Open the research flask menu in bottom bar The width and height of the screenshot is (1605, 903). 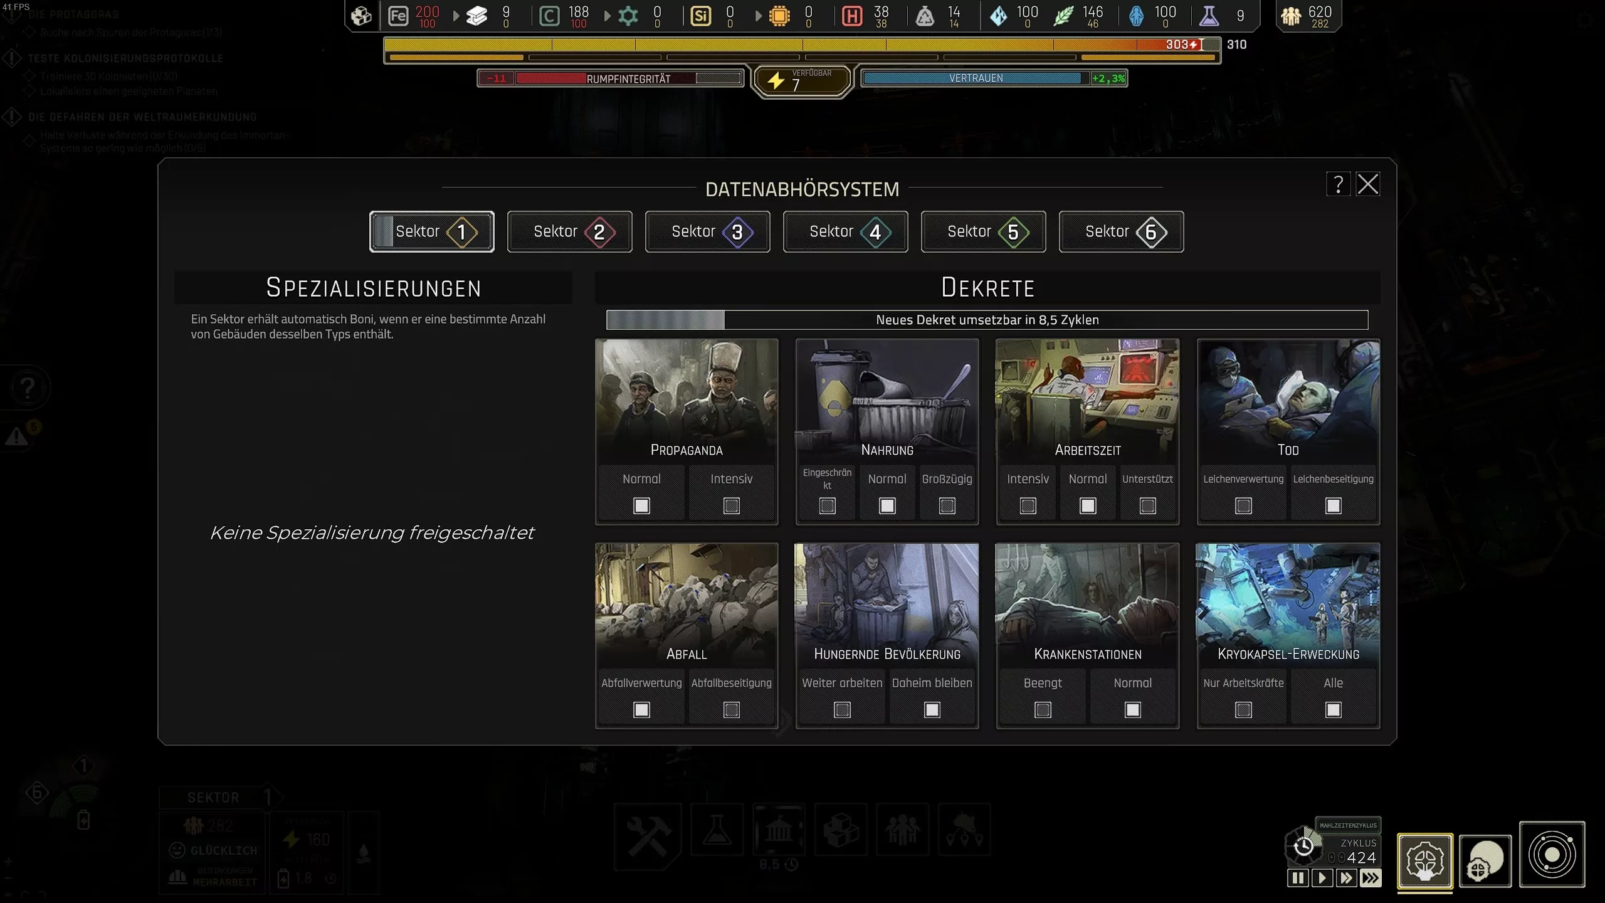coord(717,829)
